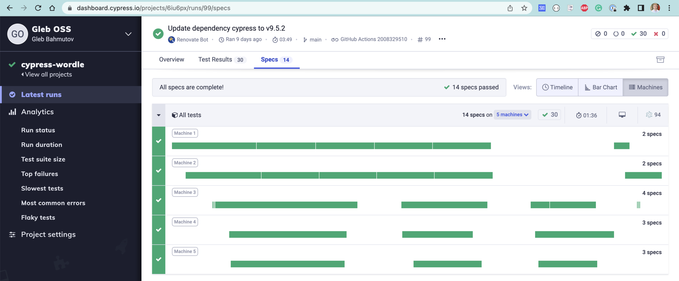Viewport: 679px width, 281px height.
Task: Click the first spec bar on Machine 4
Action: point(288,234)
